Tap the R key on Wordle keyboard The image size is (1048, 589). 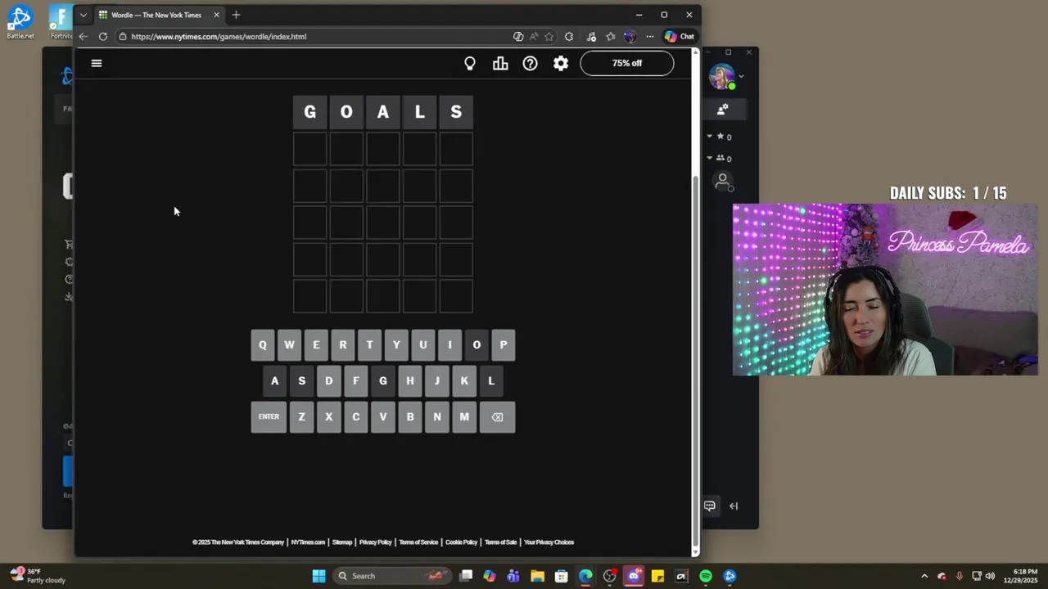tap(343, 344)
